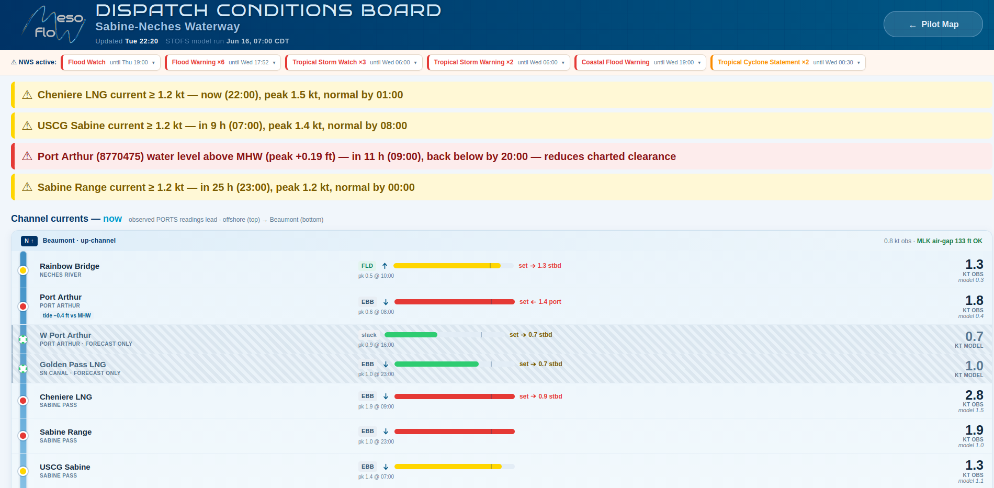The height and width of the screenshot is (488, 994).
Task: Click the Golden Pass LNG green current bar
Action: point(436,364)
